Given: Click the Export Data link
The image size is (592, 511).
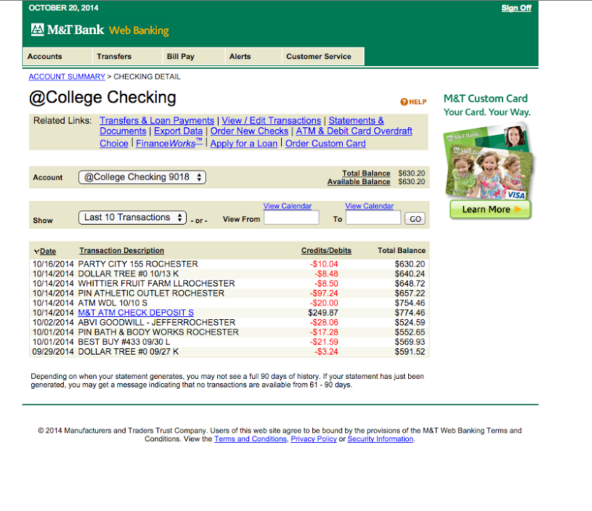Looking at the screenshot, I should point(178,131).
